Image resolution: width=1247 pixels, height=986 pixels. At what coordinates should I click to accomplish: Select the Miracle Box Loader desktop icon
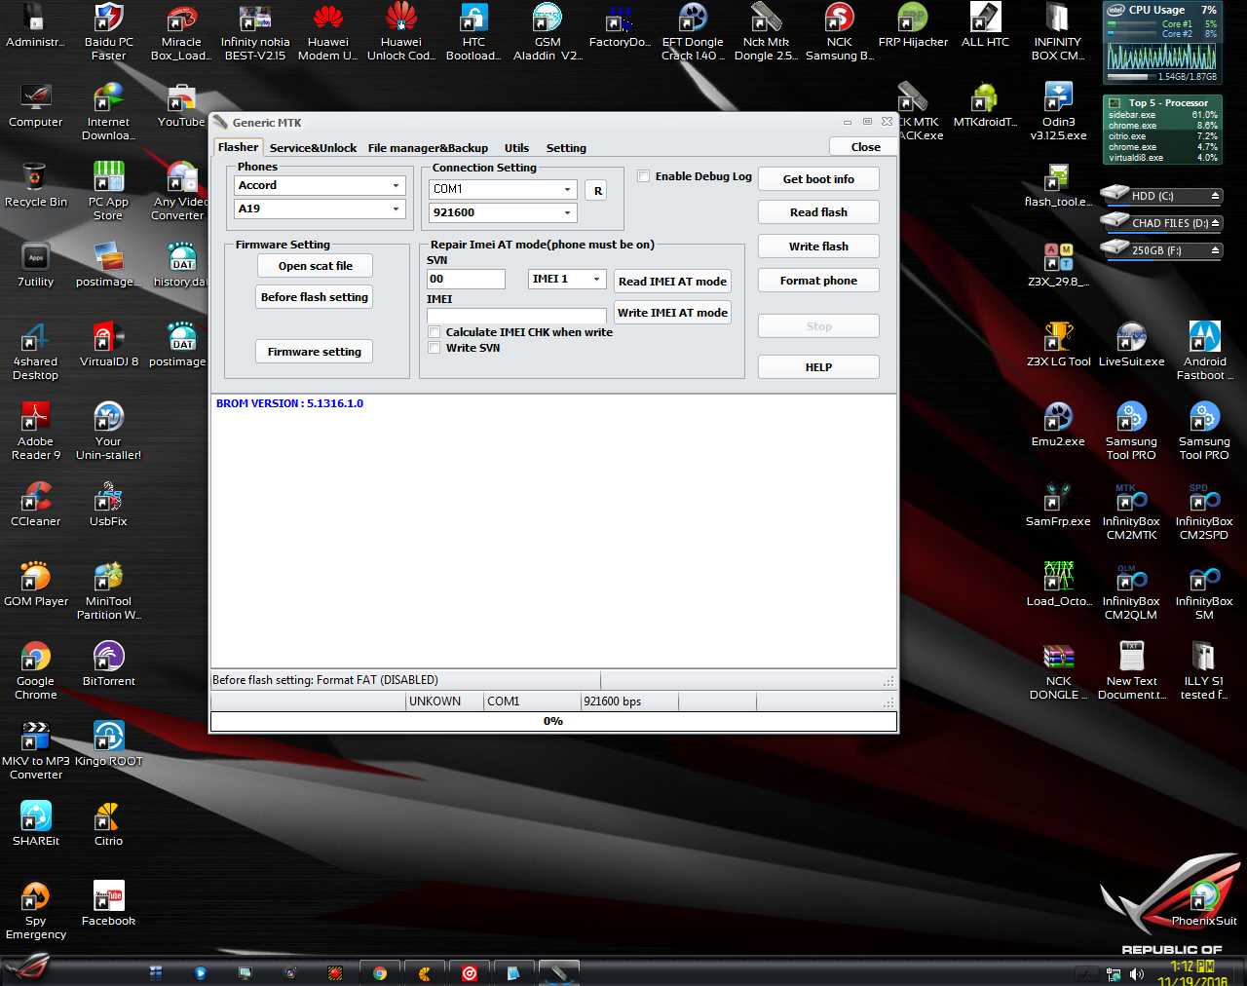[181, 32]
